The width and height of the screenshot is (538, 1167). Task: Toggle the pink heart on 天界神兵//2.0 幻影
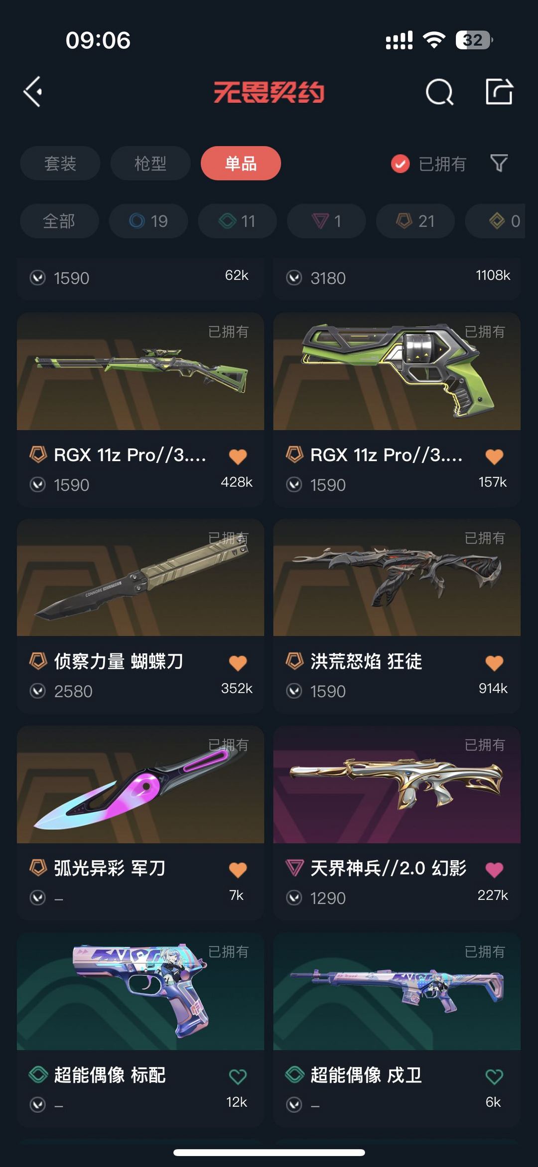tap(494, 870)
